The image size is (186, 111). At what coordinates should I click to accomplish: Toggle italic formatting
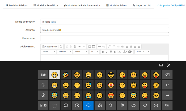107,52
